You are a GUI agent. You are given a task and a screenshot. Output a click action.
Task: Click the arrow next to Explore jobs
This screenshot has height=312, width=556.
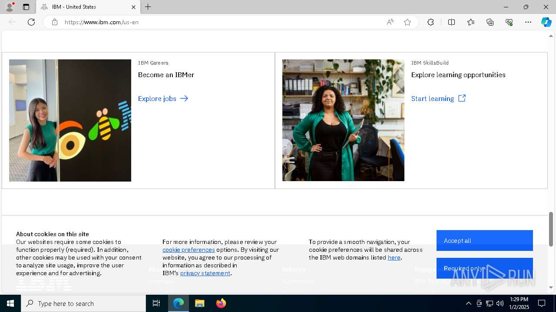(x=184, y=98)
